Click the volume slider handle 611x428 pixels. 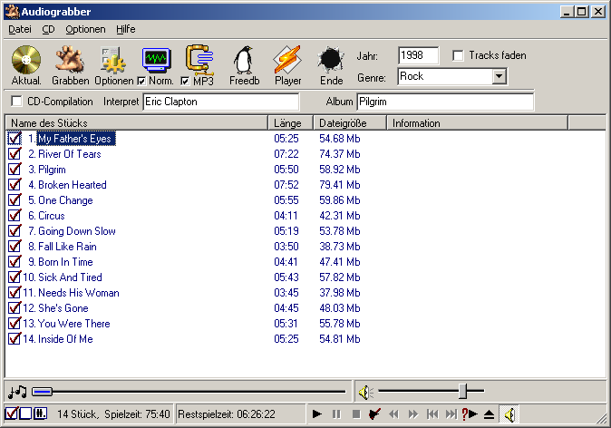[x=462, y=391]
